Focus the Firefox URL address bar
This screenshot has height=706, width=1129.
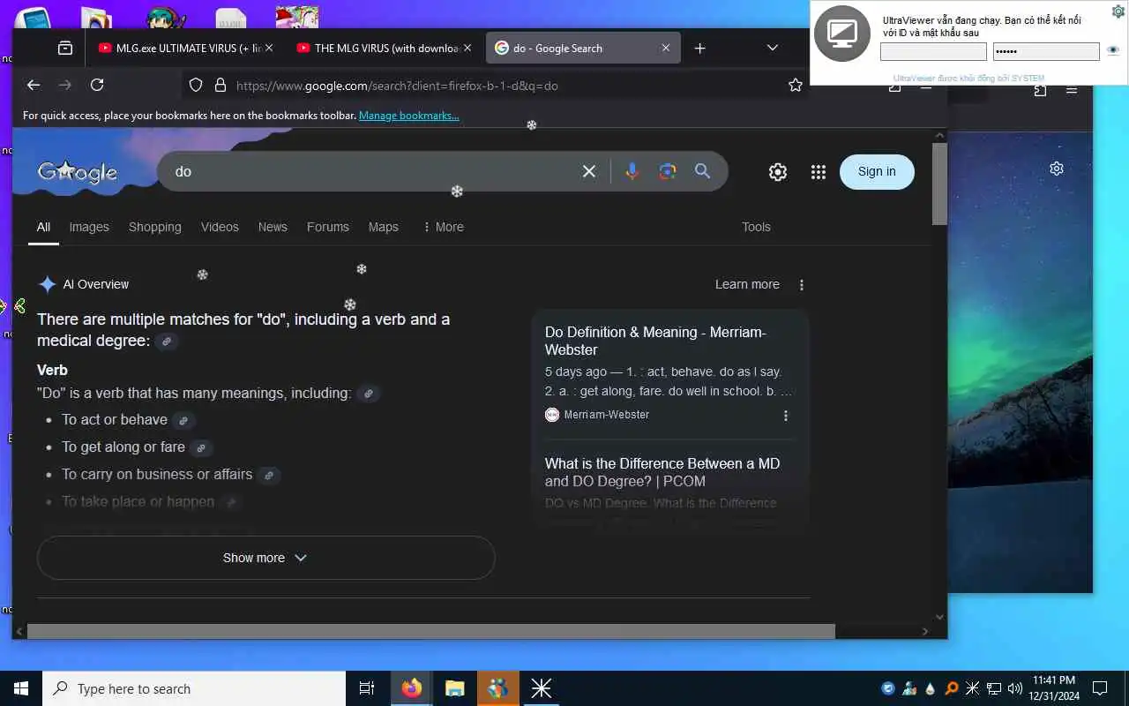pos(494,85)
